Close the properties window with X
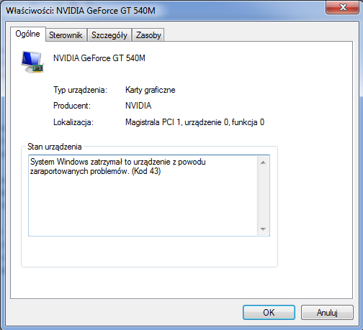The image size is (363, 330). [x=343, y=7]
